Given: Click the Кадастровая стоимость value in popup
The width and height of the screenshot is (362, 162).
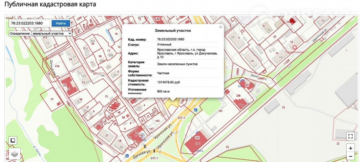Looking at the screenshot, I should [x=168, y=82].
